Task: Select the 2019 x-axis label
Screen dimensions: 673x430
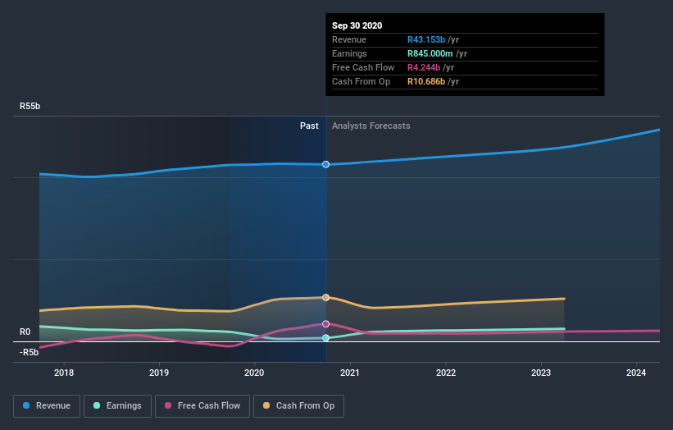Action: pos(159,373)
